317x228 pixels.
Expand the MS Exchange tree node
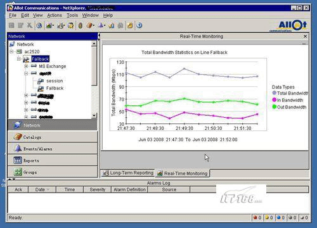[26, 66]
